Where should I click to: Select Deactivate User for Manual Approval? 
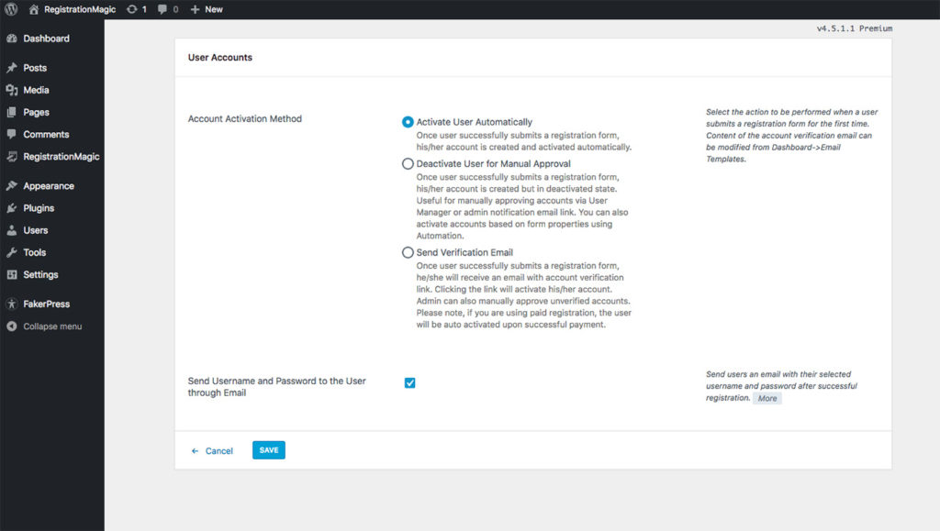click(x=408, y=163)
